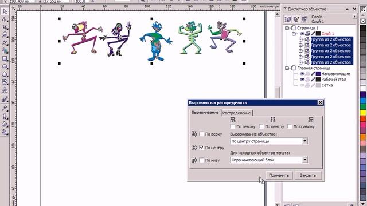367x206 pixels.
Task: Click the Направляющие layer color swatch
Action: [318, 74]
